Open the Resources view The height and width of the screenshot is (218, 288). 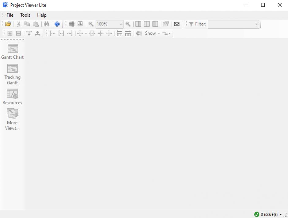coord(12,97)
